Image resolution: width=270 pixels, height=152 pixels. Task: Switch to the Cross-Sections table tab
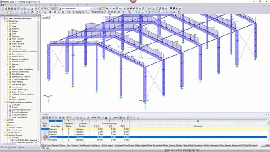click(129, 145)
